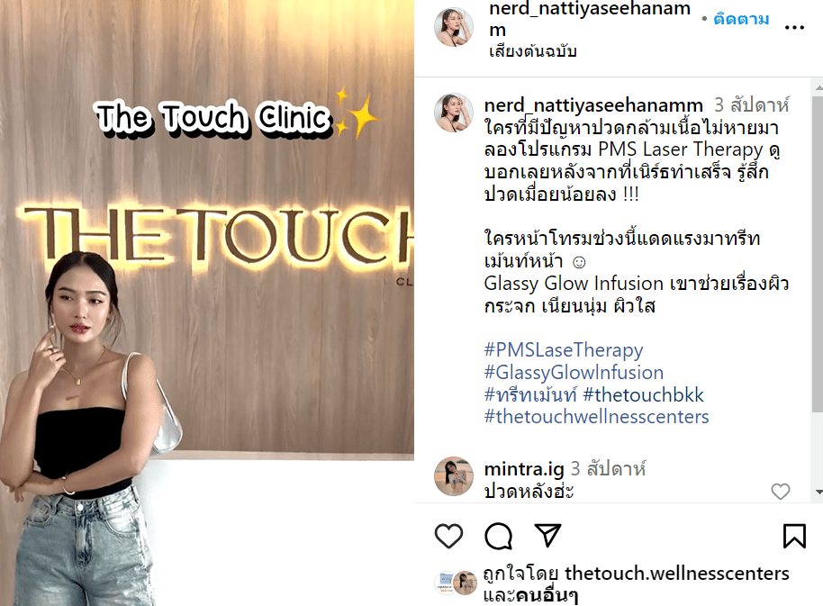823x606 pixels.
Task: Show others who liked (คนอื่นๆ)
Action: 547,595
